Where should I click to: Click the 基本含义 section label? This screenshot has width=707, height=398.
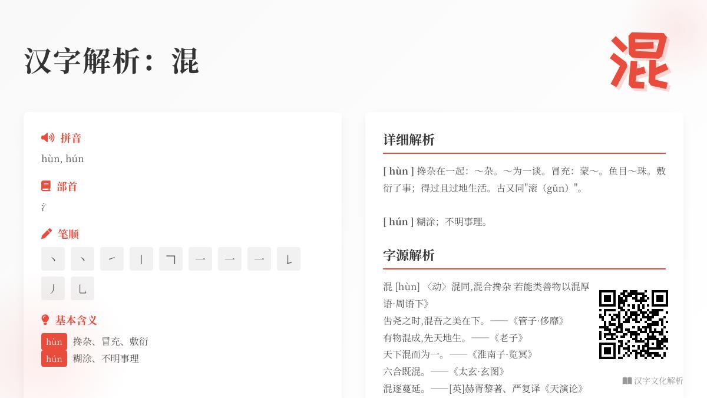click(76, 320)
